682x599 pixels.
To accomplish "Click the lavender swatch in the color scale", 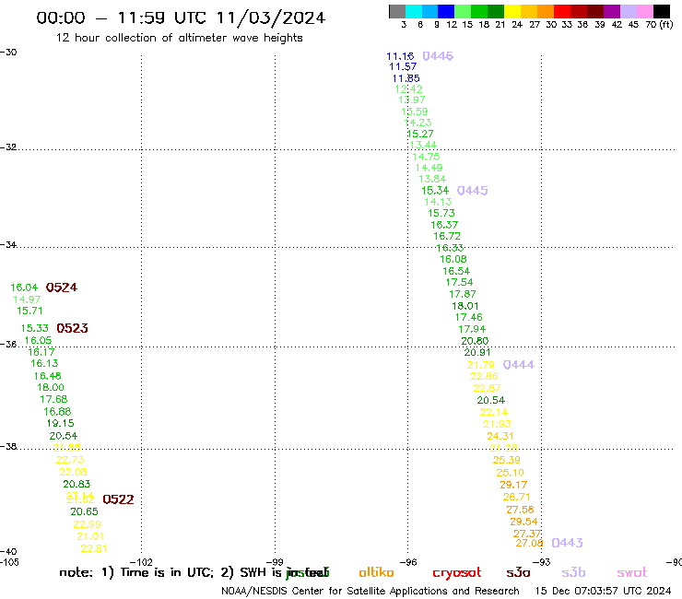I will (629, 11).
